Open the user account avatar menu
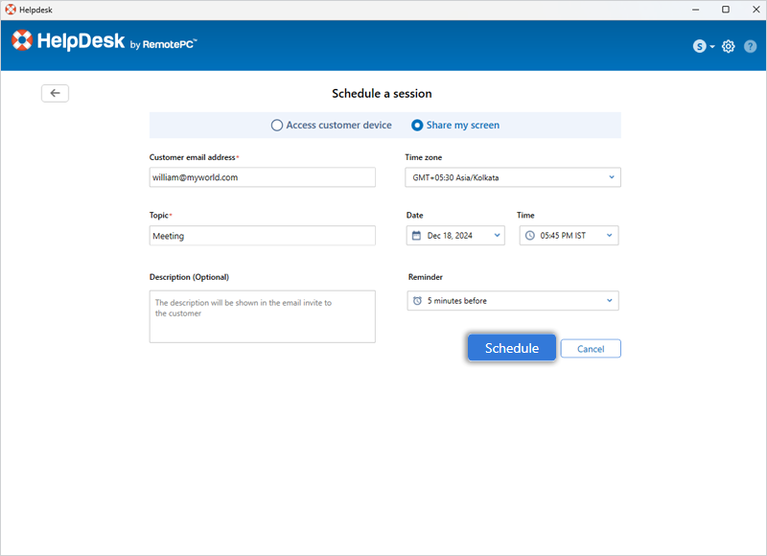 [x=700, y=46]
